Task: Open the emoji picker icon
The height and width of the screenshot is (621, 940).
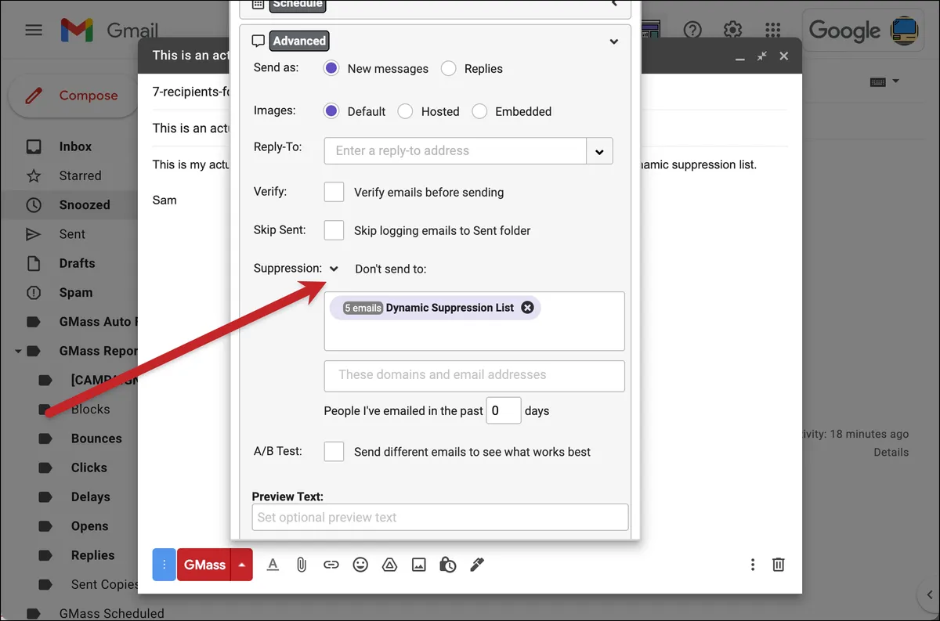Action: [x=360, y=565]
